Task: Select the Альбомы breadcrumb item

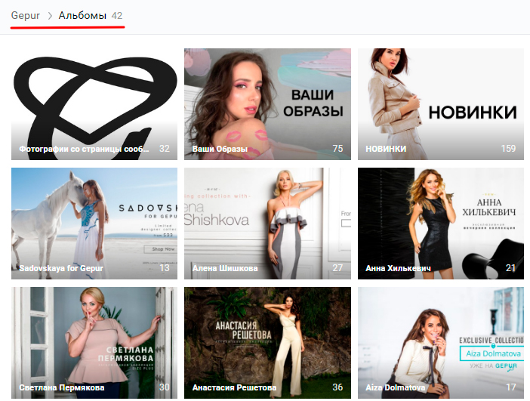Action: click(x=82, y=16)
